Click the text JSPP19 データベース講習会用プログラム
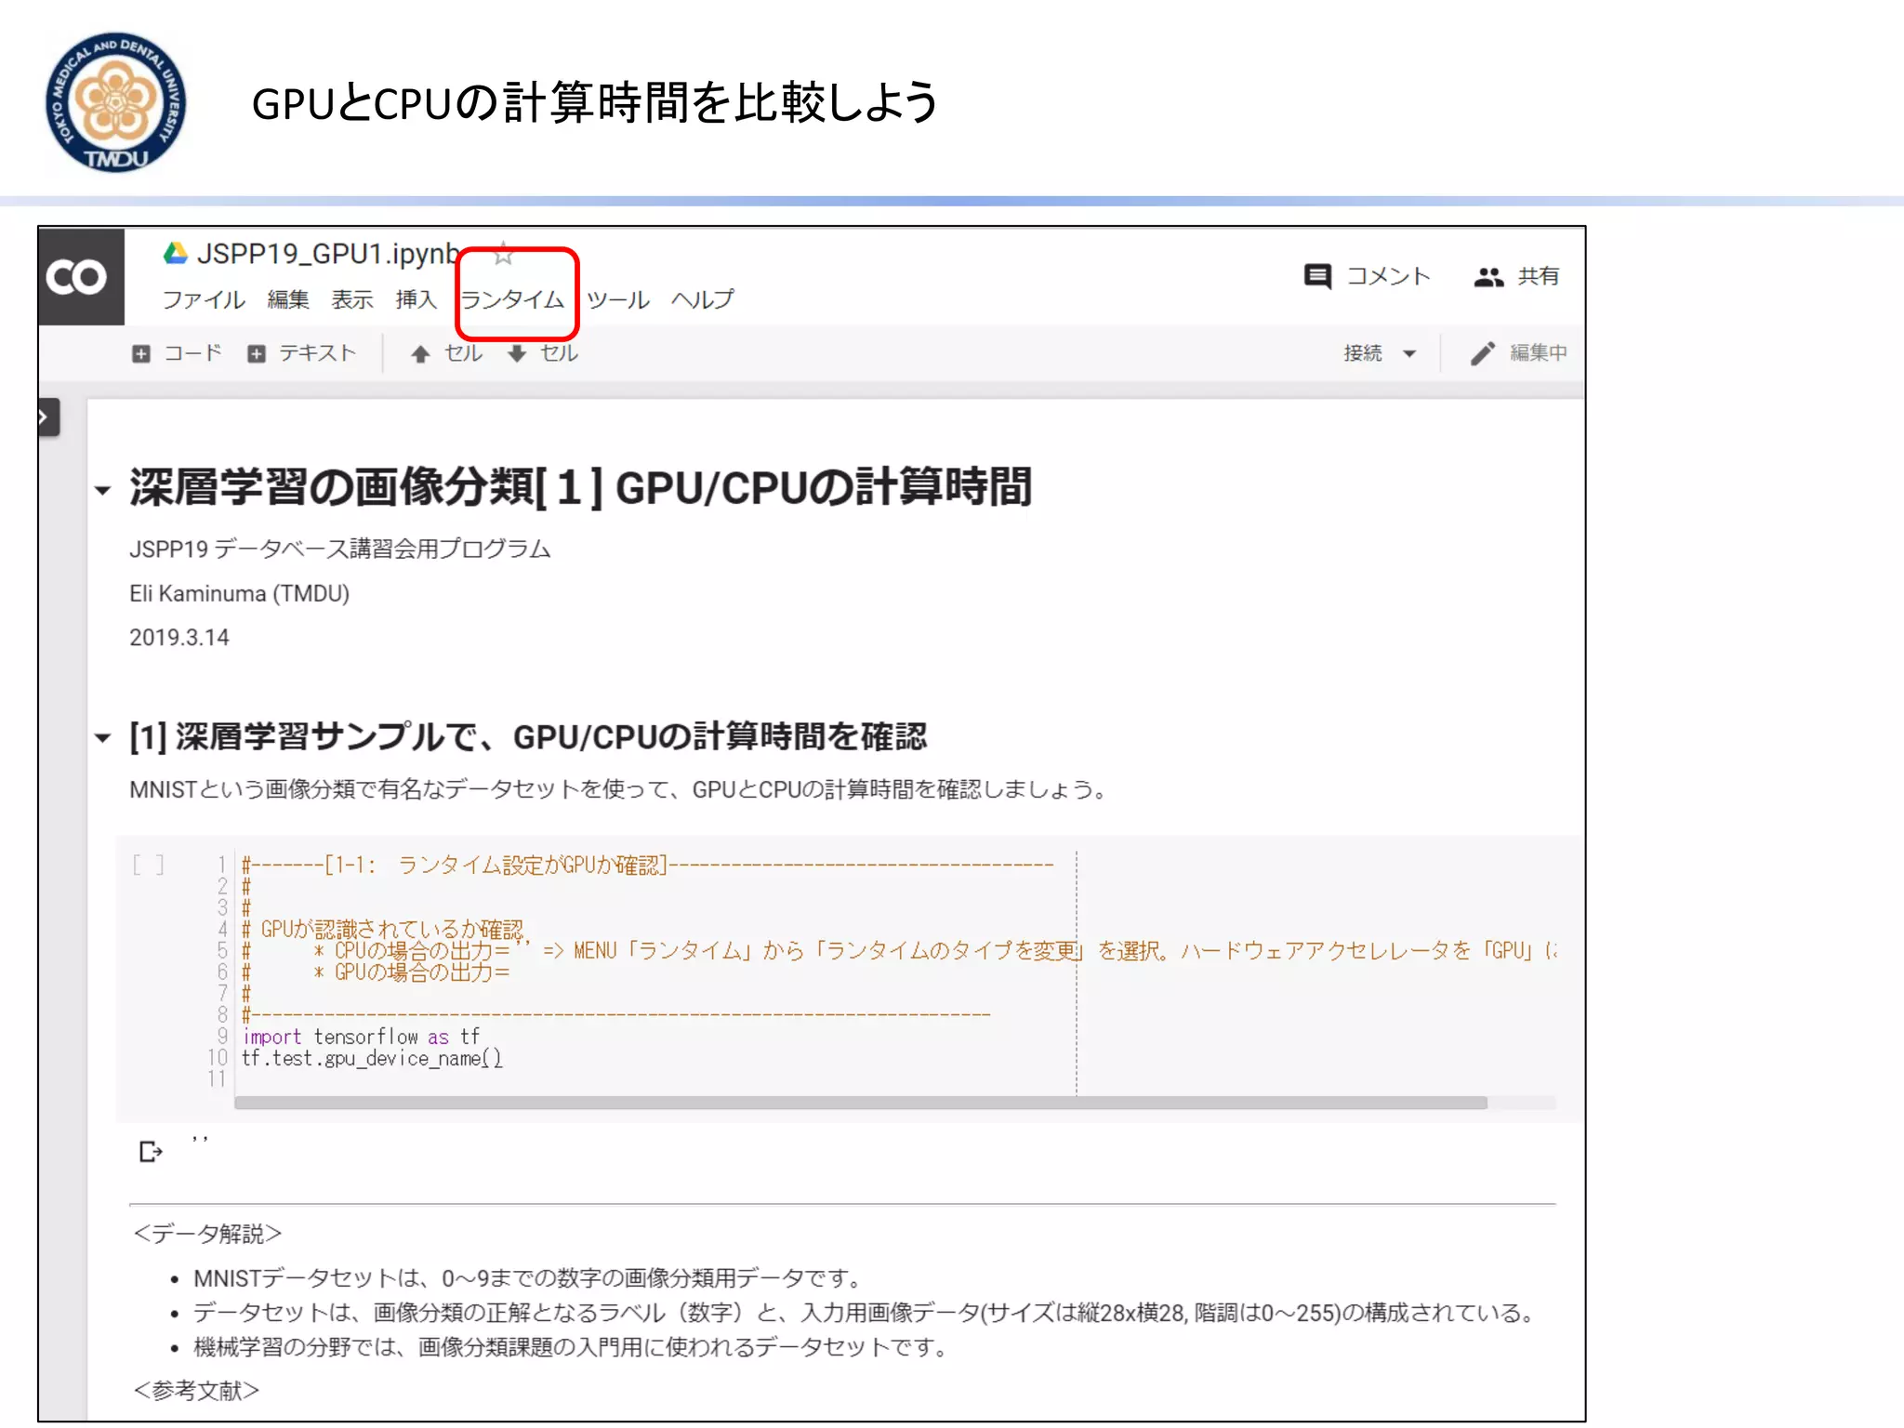Screen dimensions: 1904x1428 point(340,549)
